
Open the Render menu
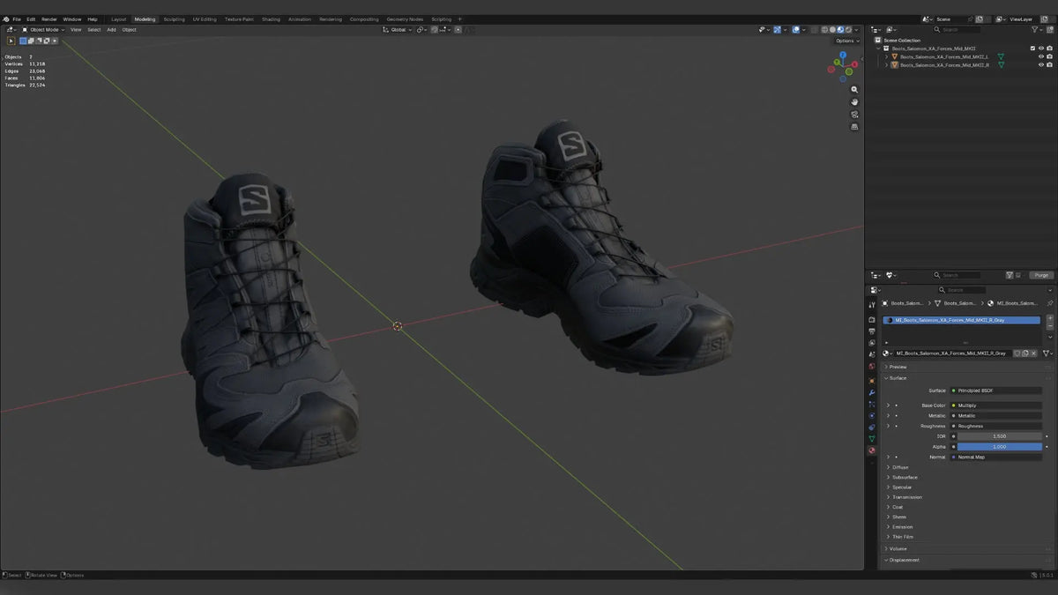[x=49, y=19]
